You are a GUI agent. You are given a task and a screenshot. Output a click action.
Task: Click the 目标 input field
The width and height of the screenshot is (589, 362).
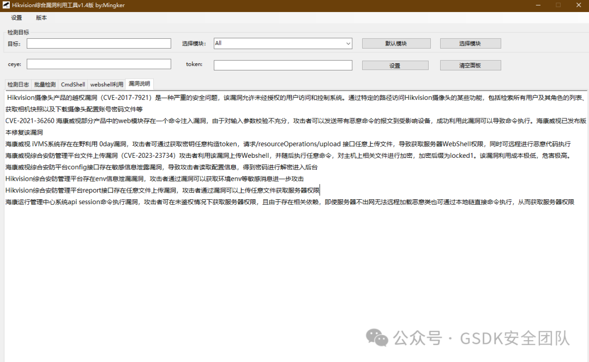coord(99,44)
